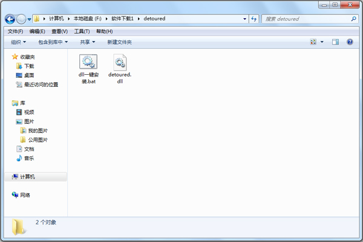Go to 软件下载1 in address breadcrumb
Screen dimensions: 363x242
(123, 19)
